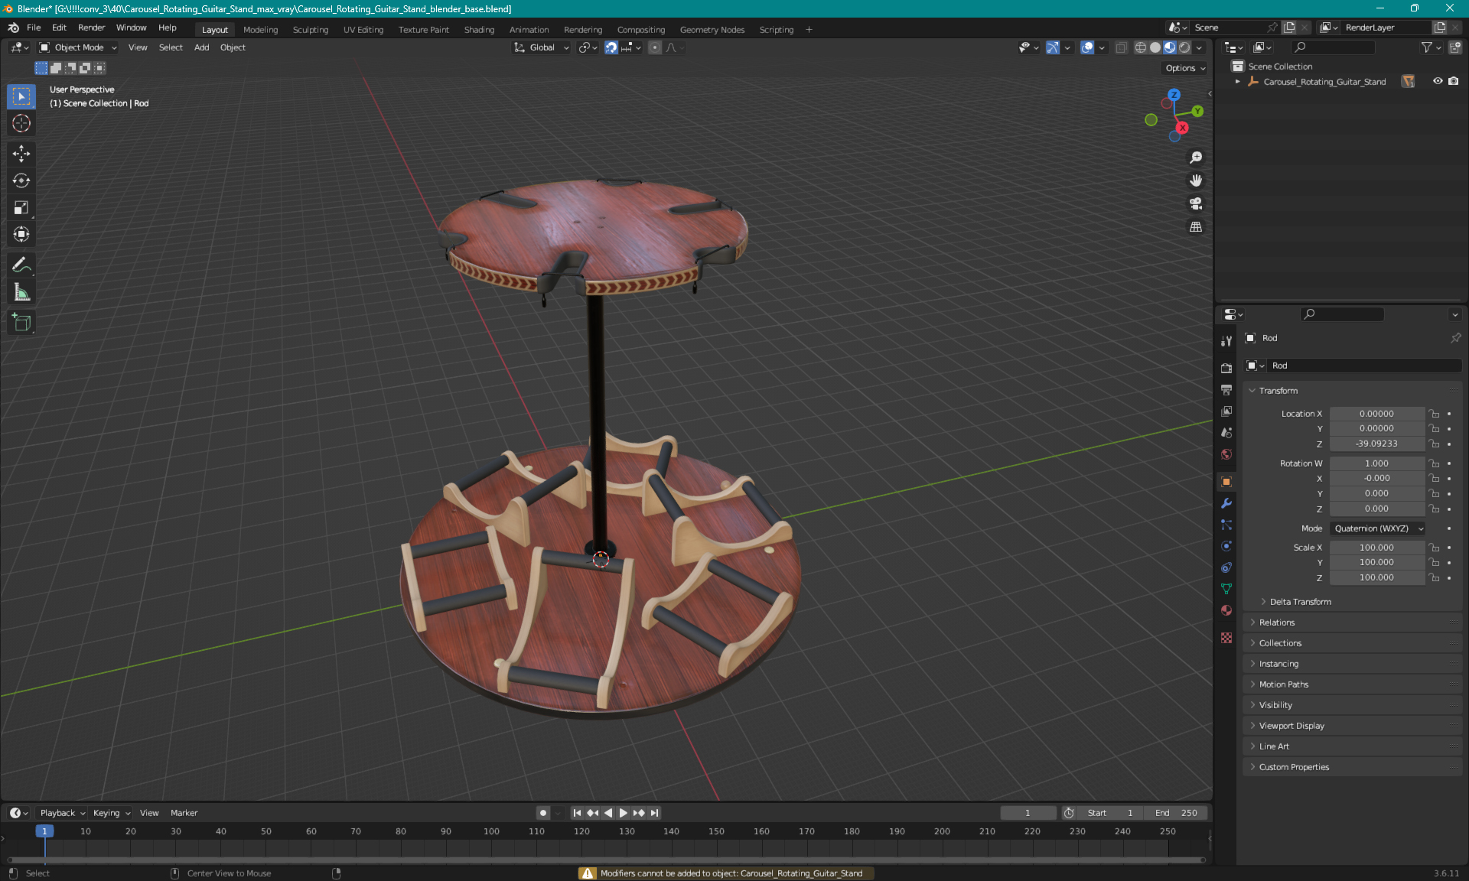Open the File menu

click(34, 28)
